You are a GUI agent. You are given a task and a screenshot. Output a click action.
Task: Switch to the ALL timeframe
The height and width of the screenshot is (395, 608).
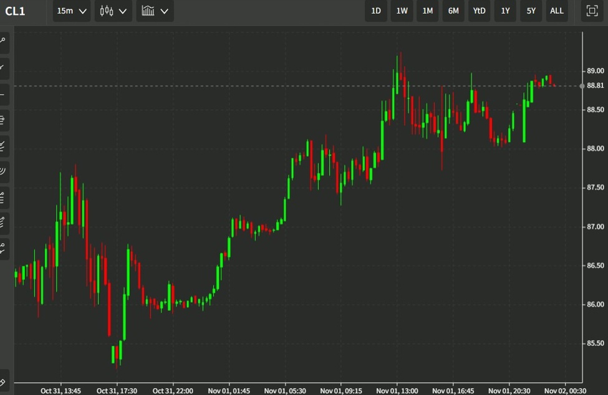556,11
